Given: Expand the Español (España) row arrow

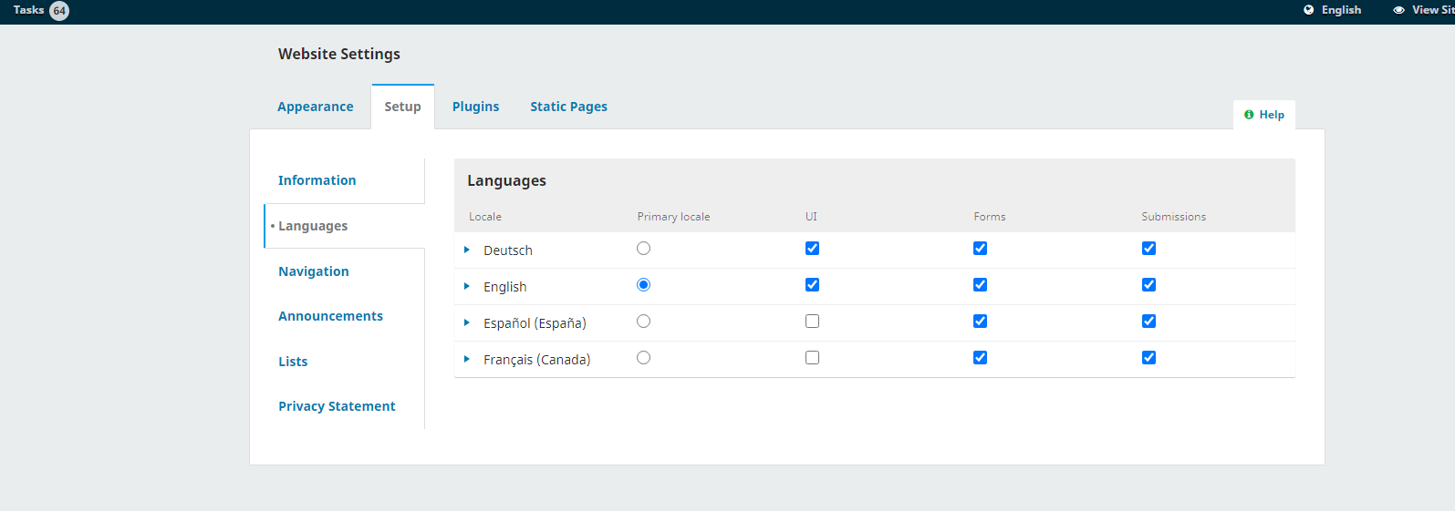Looking at the screenshot, I should [x=466, y=322].
